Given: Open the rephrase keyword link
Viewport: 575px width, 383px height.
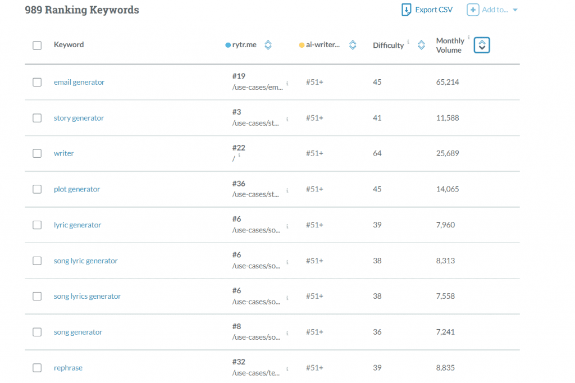Looking at the screenshot, I should click(68, 368).
